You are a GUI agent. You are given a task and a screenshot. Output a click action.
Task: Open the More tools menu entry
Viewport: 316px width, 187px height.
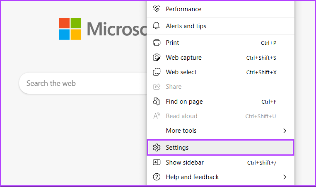[181, 131]
